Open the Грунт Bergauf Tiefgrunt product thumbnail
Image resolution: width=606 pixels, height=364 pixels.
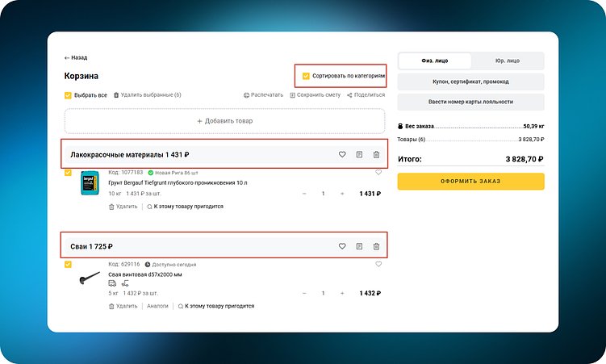90,183
